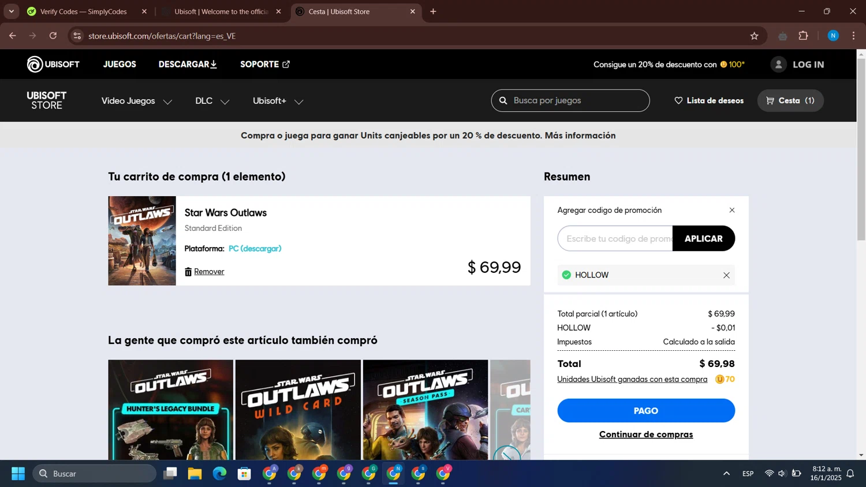Open File Explorer from taskbar
Image resolution: width=866 pixels, height=487 pixels.
click(195, 474)
